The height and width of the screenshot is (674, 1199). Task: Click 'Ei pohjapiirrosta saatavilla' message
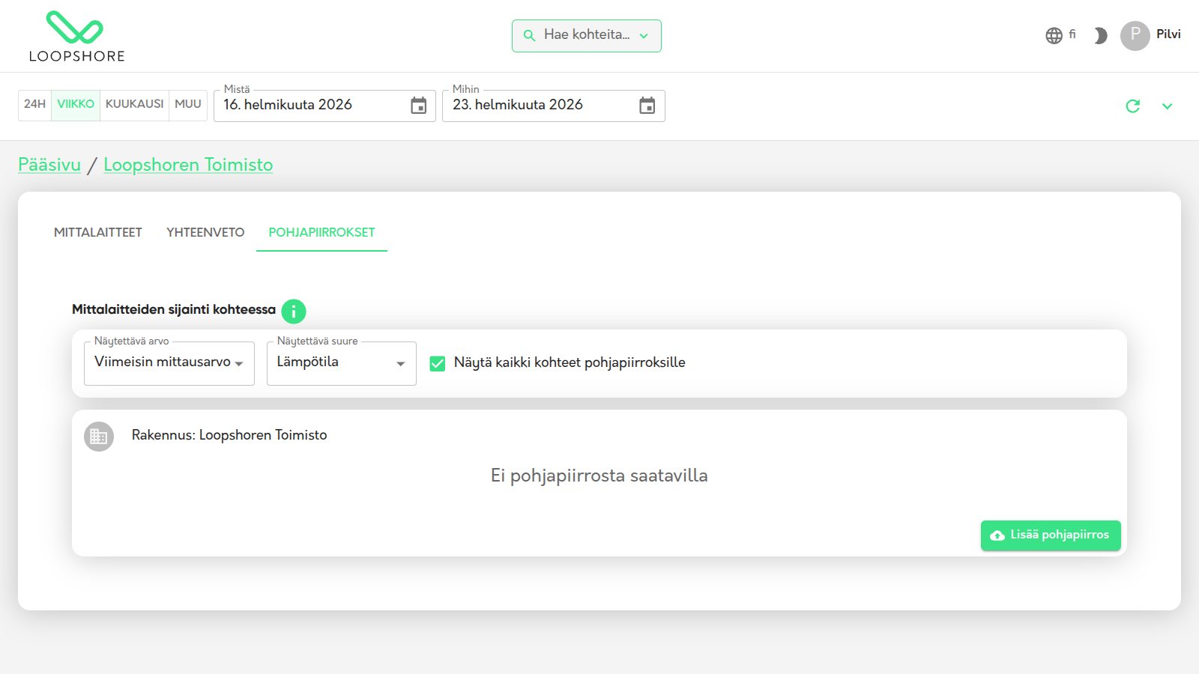pyautogui.click(x=599, y=476)
